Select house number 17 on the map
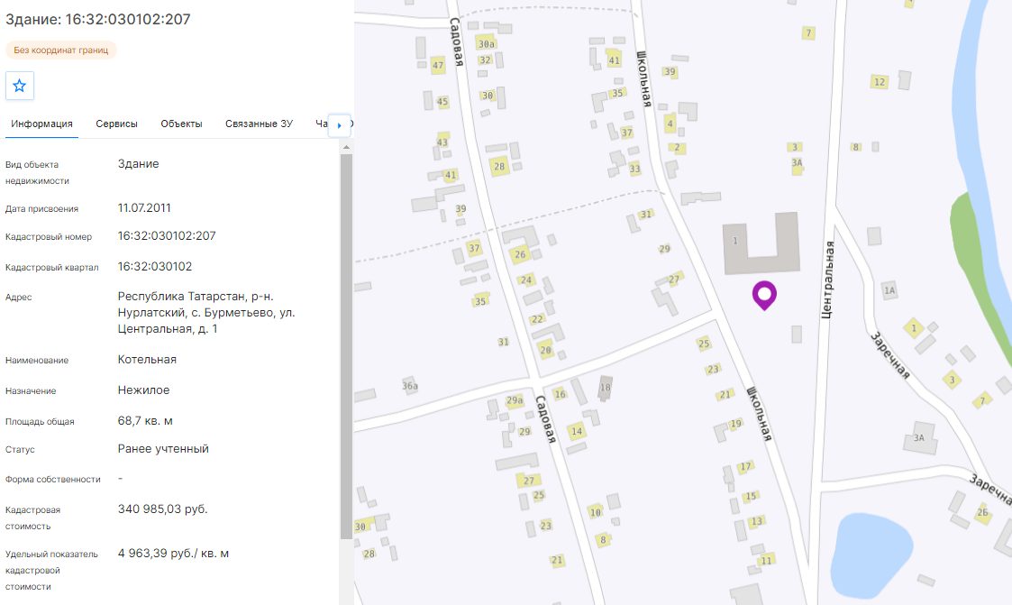1012x605 pixels. tap(745, 466)
